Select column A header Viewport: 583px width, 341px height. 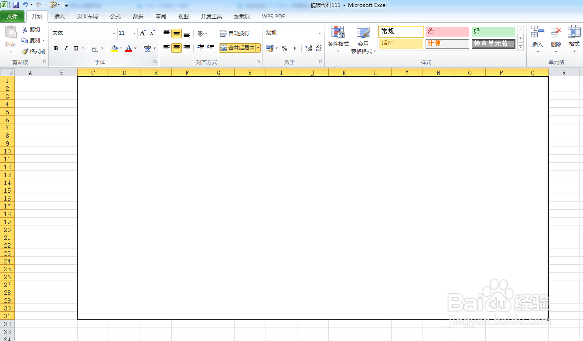point(31,73)
